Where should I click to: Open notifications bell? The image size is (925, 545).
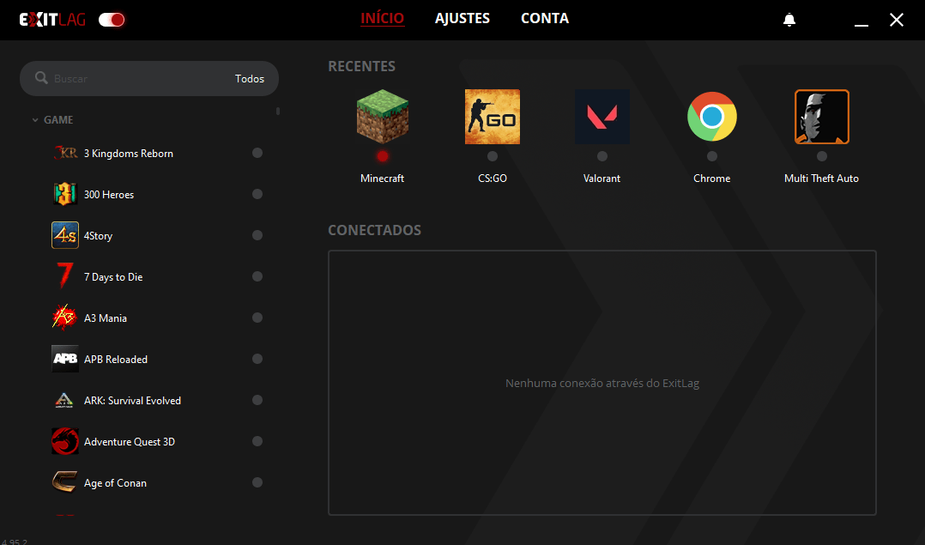pyautogui.click(x=789, y=20)
